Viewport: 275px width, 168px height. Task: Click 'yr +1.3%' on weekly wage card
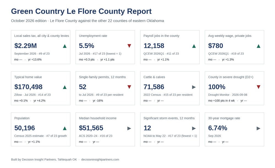(x=228, y=60)
